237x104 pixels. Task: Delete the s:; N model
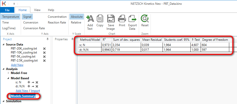pyautogui.click(x=37, y=82)
